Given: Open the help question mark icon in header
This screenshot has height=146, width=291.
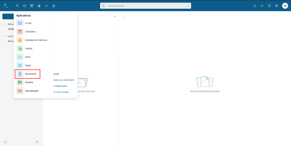Looking at the screenshot, I should [x=269, y=6].
